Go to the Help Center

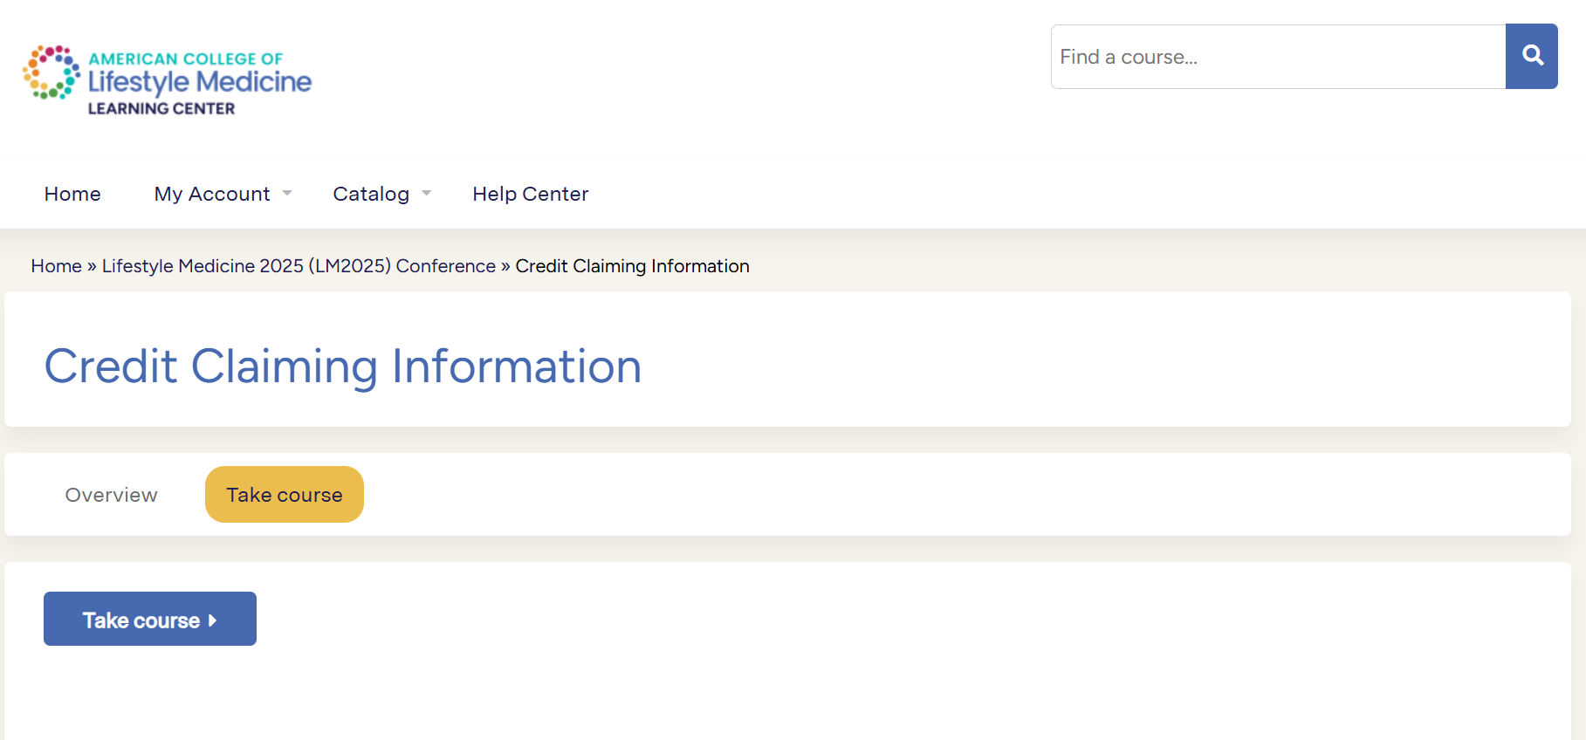(x=531, y=194)
